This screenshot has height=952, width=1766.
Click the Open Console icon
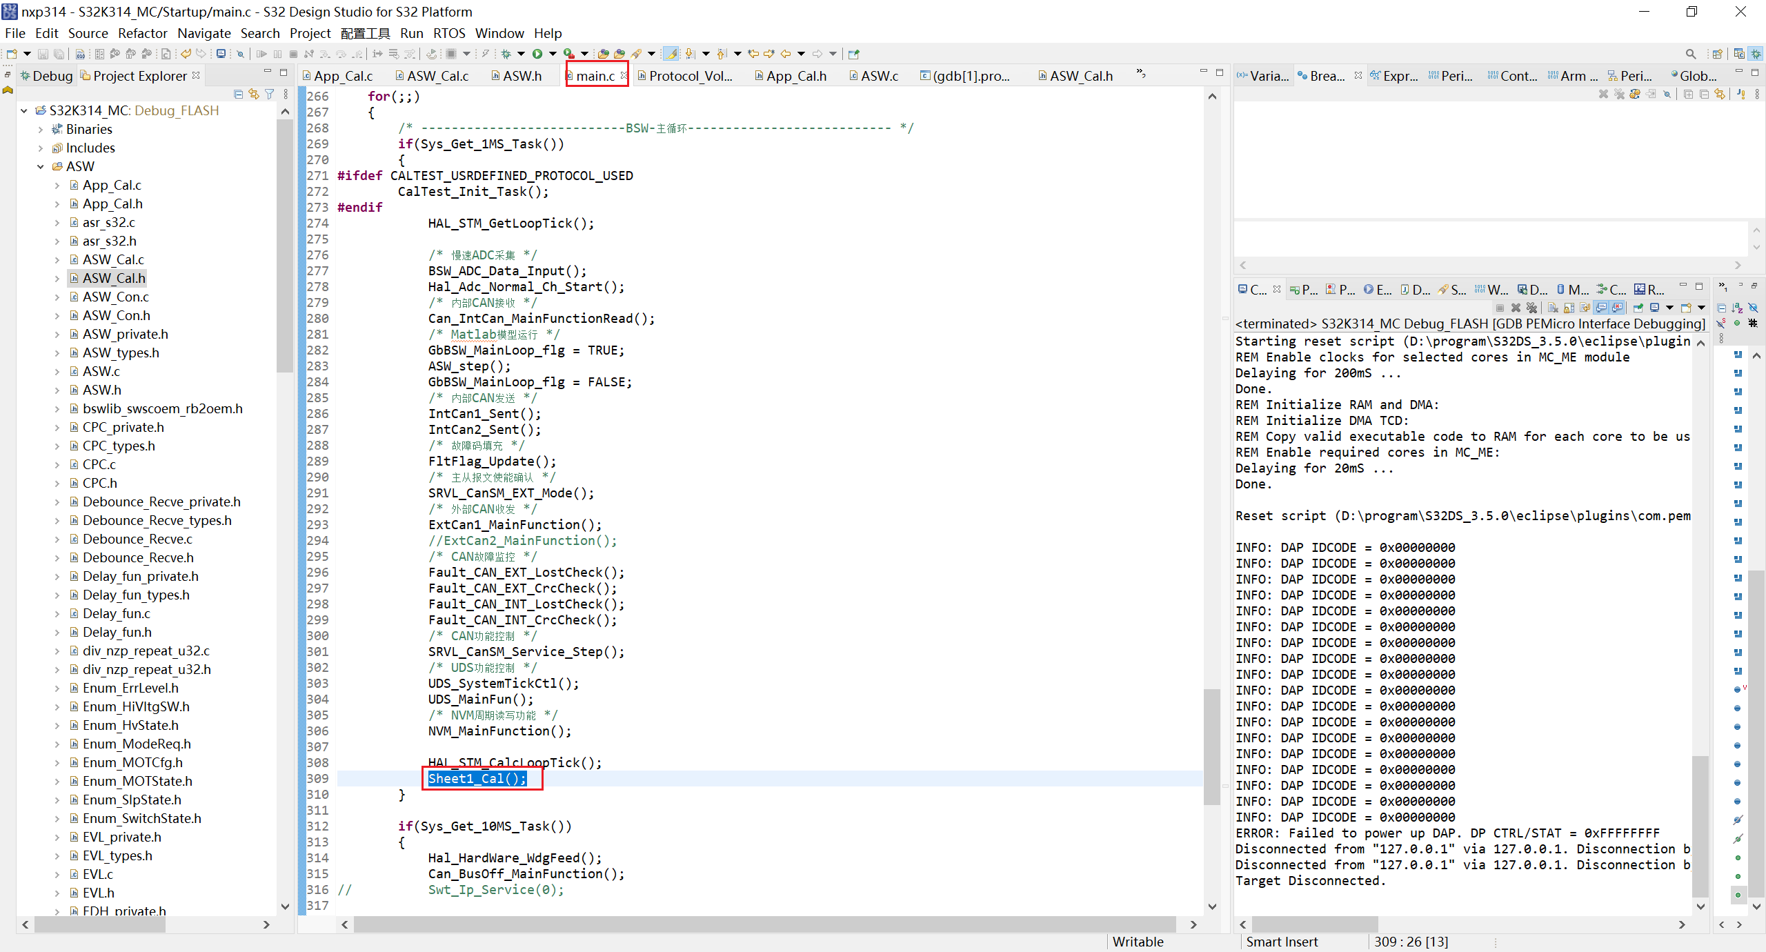click(x=1686, y=308)
